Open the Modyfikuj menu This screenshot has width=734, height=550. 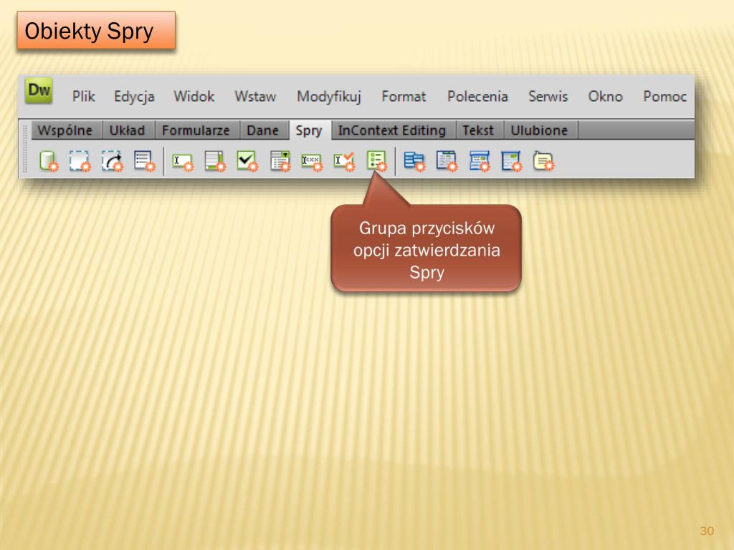click(329, 97)
